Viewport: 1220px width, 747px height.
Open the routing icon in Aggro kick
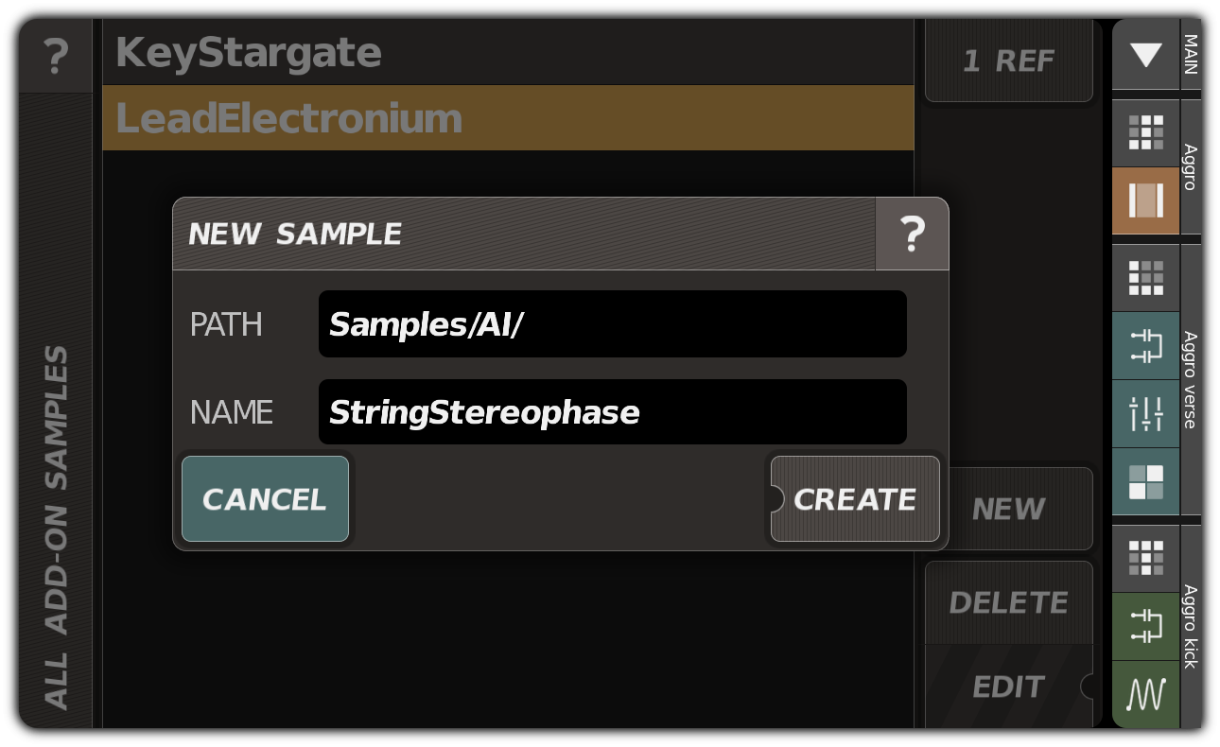click(x=1145, y=627)
